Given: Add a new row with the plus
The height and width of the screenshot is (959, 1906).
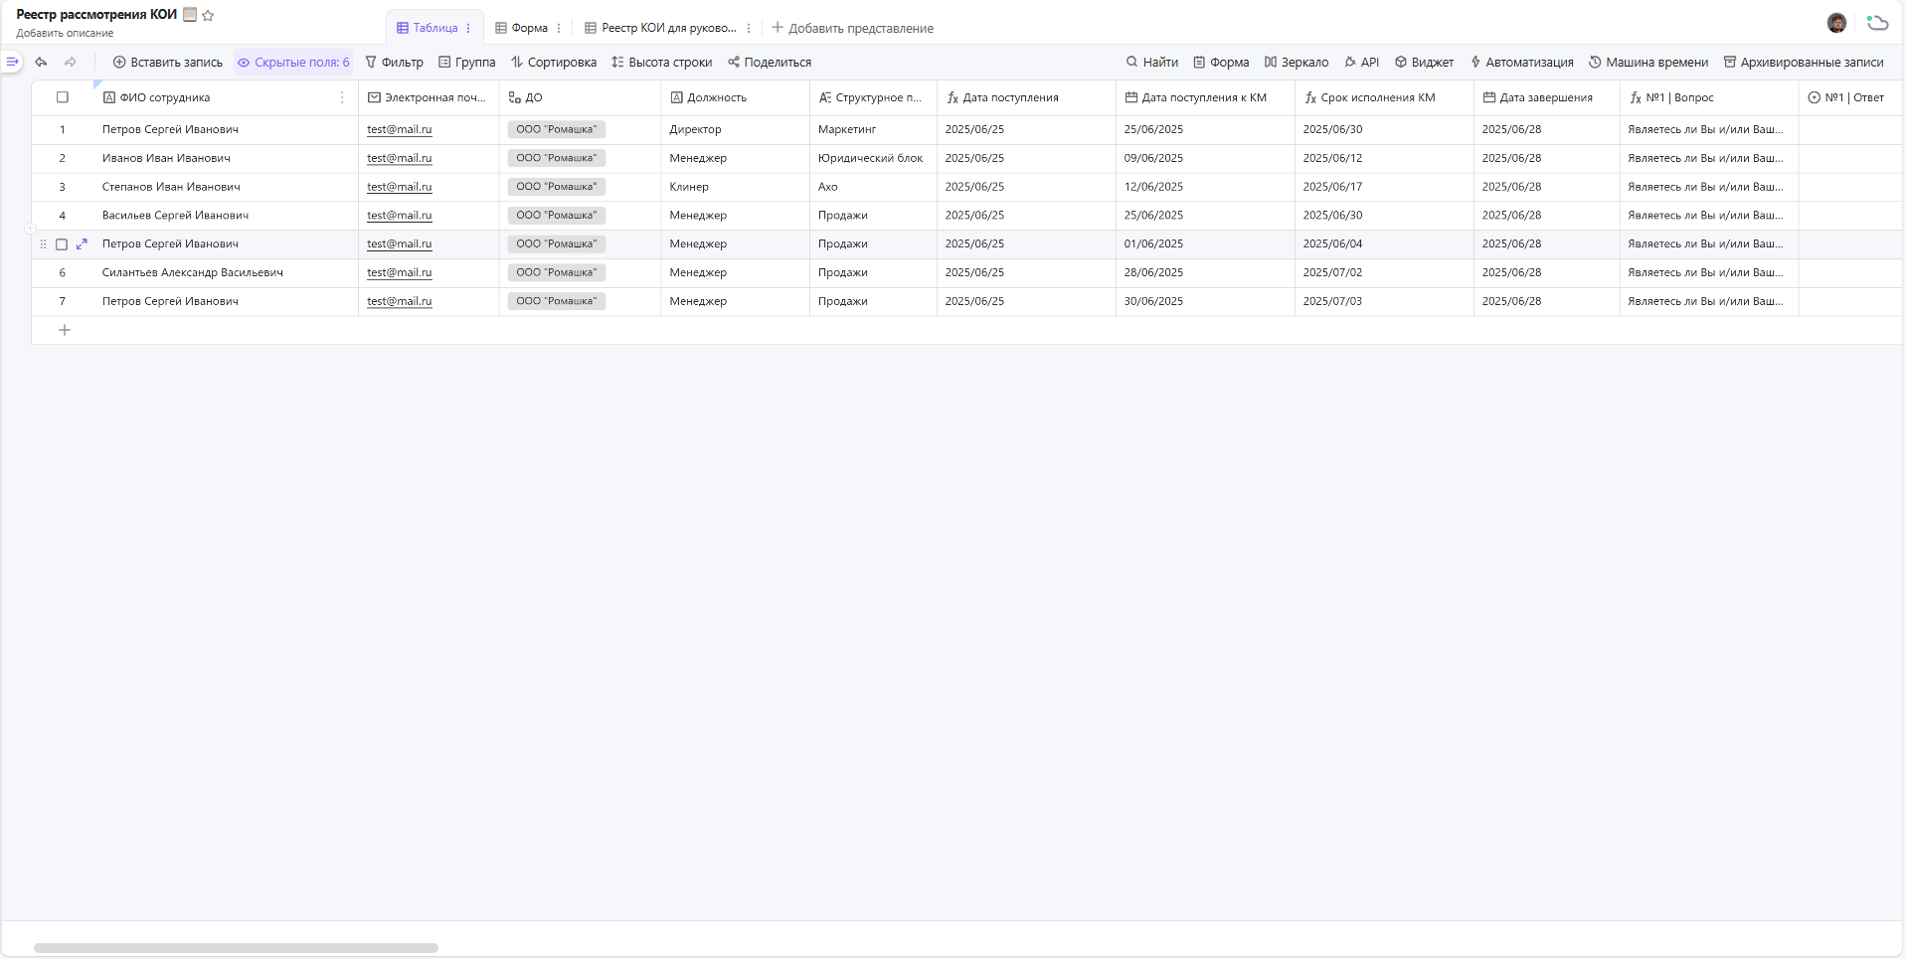Looking at the screenshot, I should pos(65,330).
